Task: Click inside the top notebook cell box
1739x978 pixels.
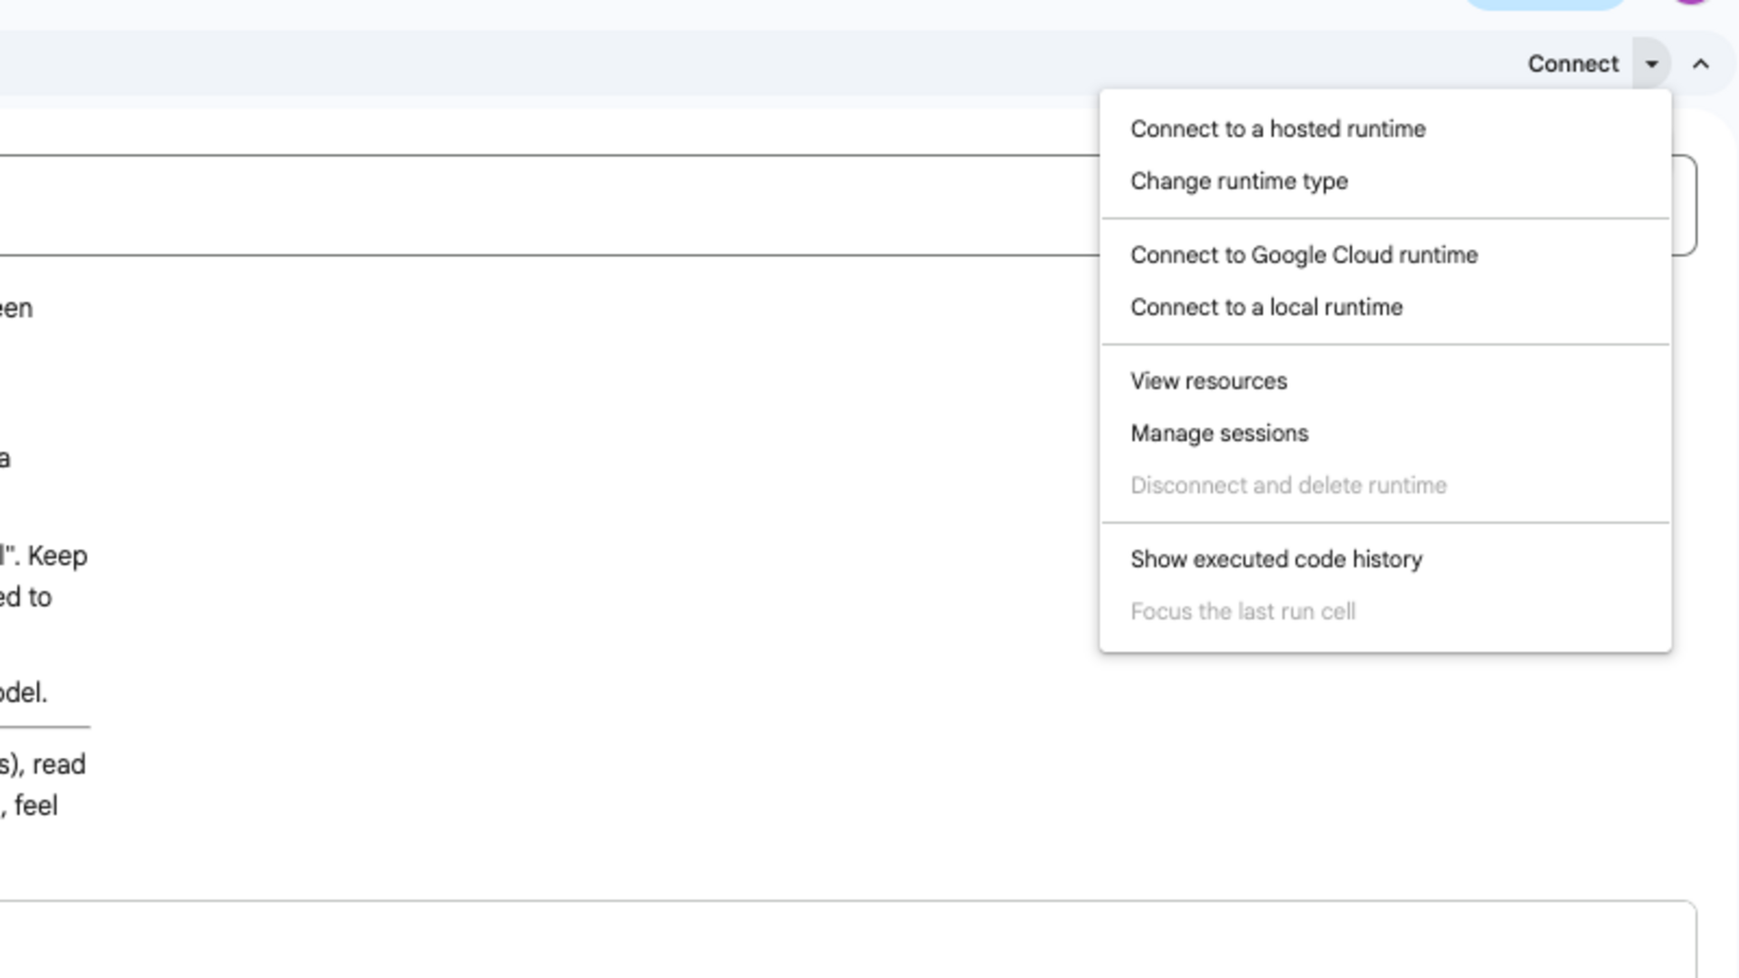Action: click(543, 206)
